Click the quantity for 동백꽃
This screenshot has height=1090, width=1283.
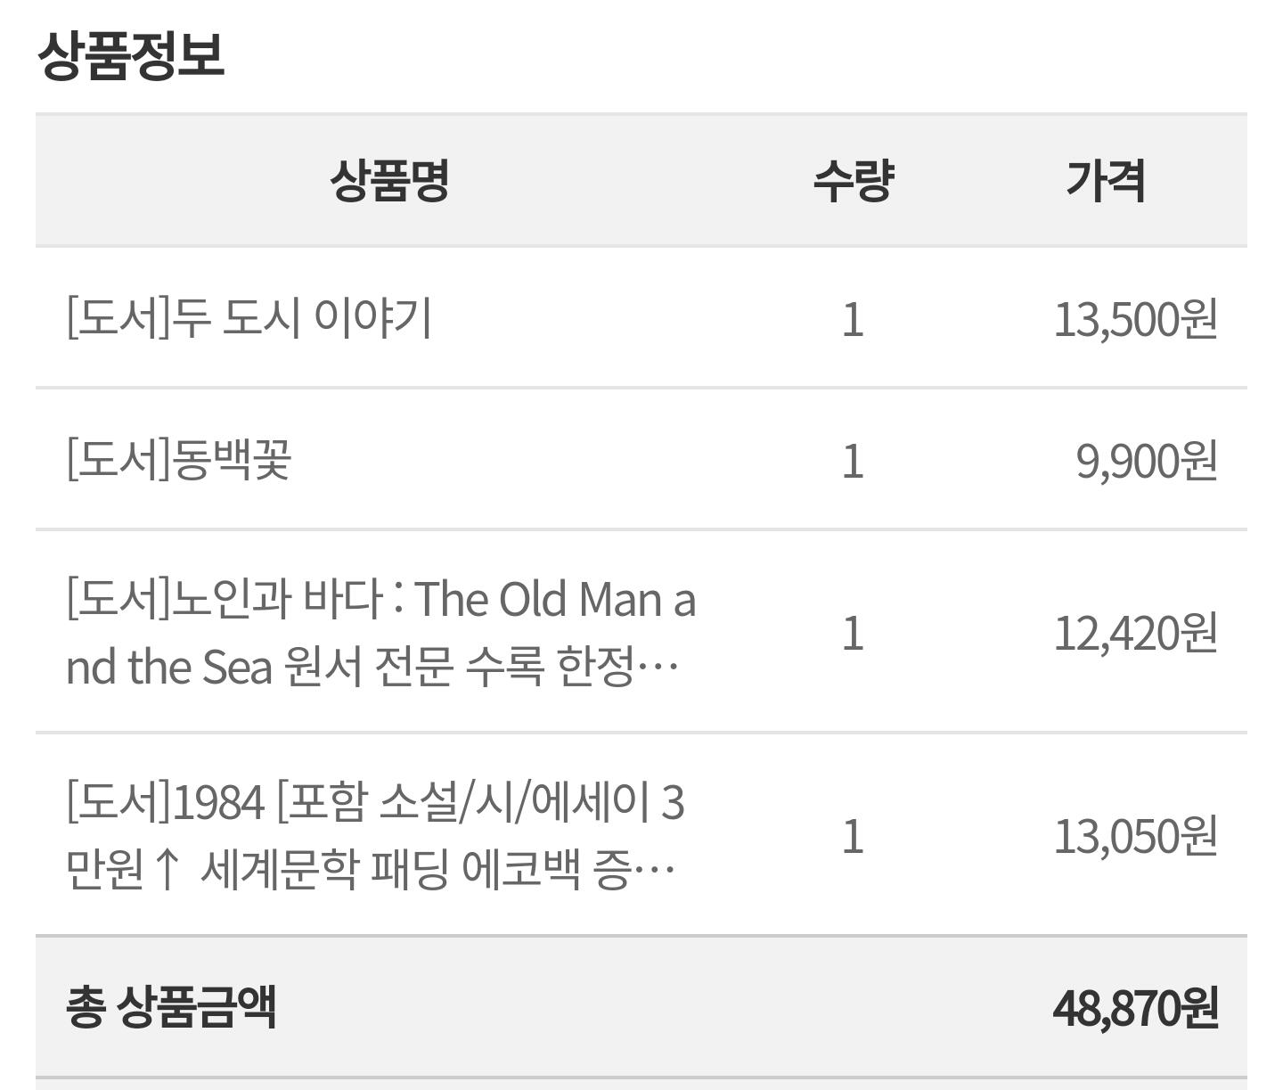click(853, 462)
